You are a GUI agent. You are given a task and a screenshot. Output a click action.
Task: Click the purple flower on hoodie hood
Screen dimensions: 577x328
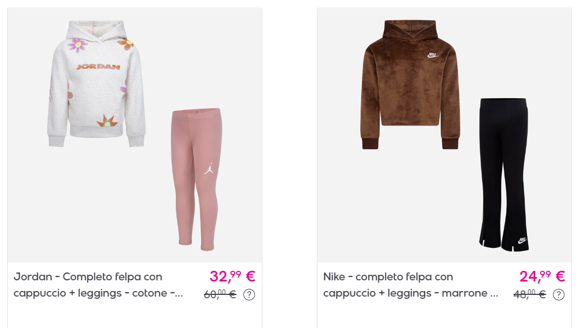78,45
